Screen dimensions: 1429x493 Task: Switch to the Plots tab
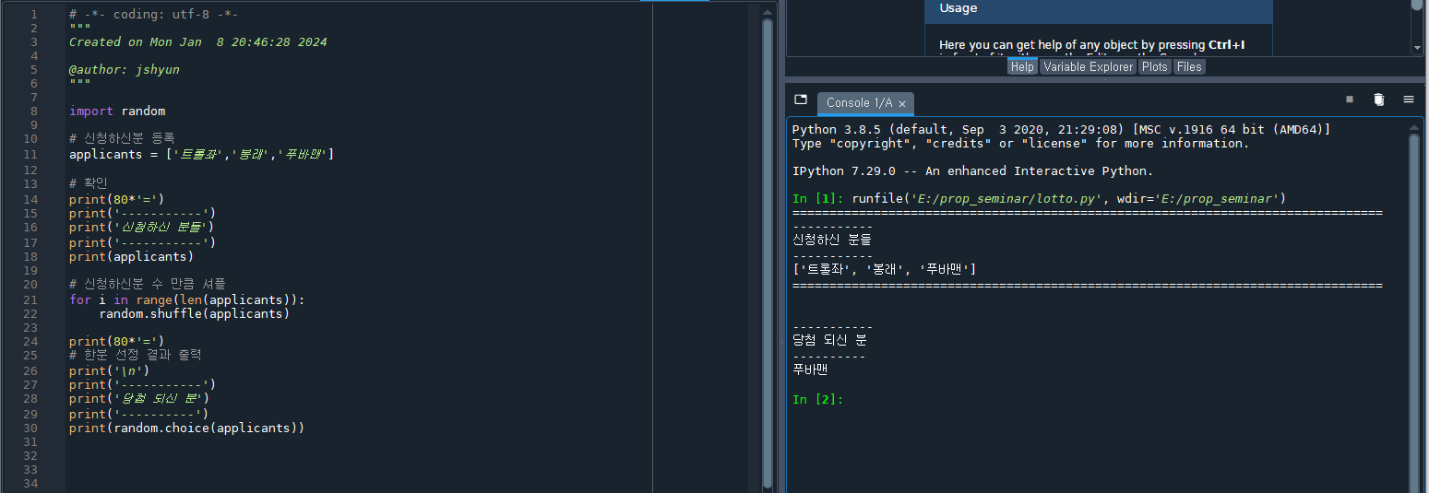1154,66
